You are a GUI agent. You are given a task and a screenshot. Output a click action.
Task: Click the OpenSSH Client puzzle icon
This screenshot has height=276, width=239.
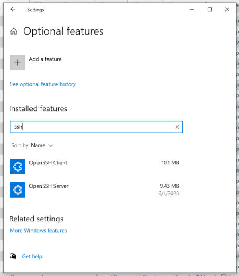pyautogui.click(x=18, y=167)
